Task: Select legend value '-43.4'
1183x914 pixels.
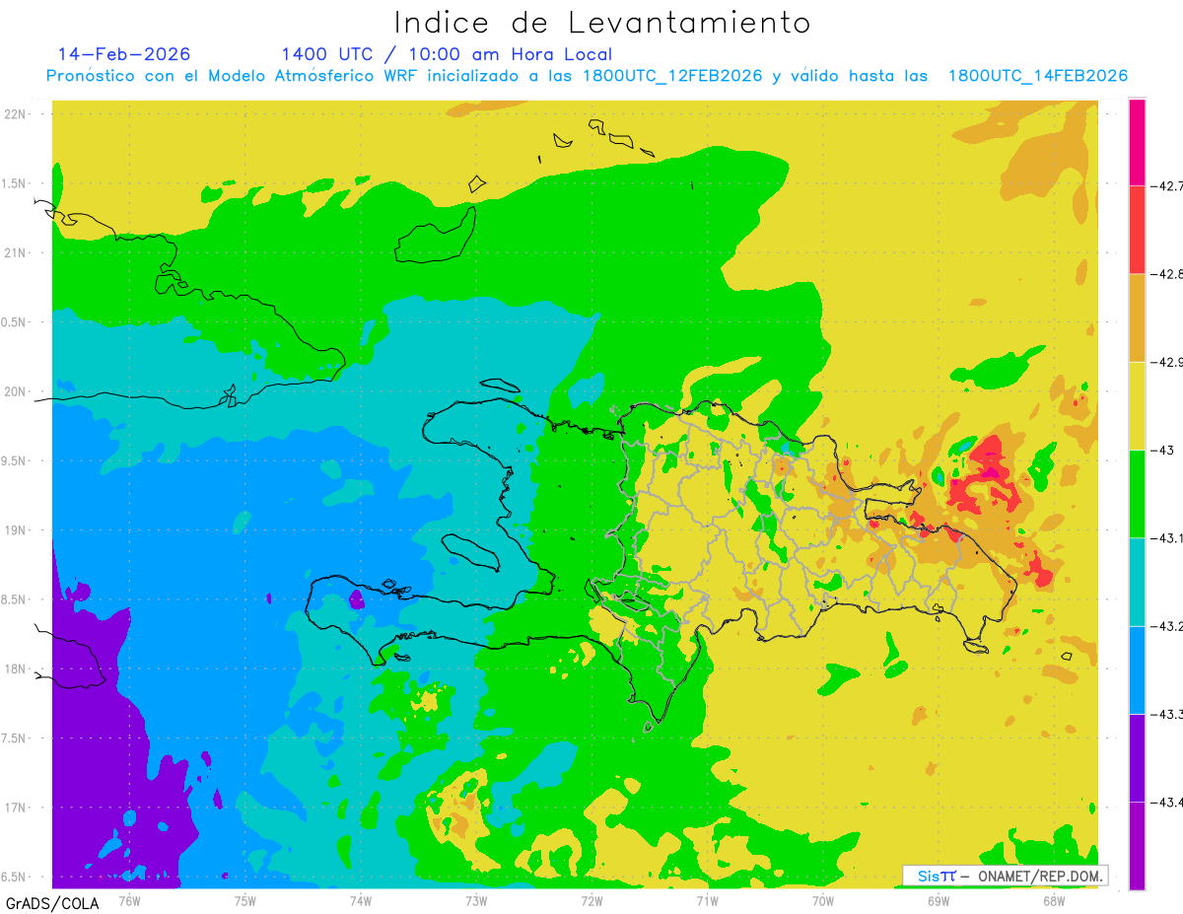Action: 1166,802
